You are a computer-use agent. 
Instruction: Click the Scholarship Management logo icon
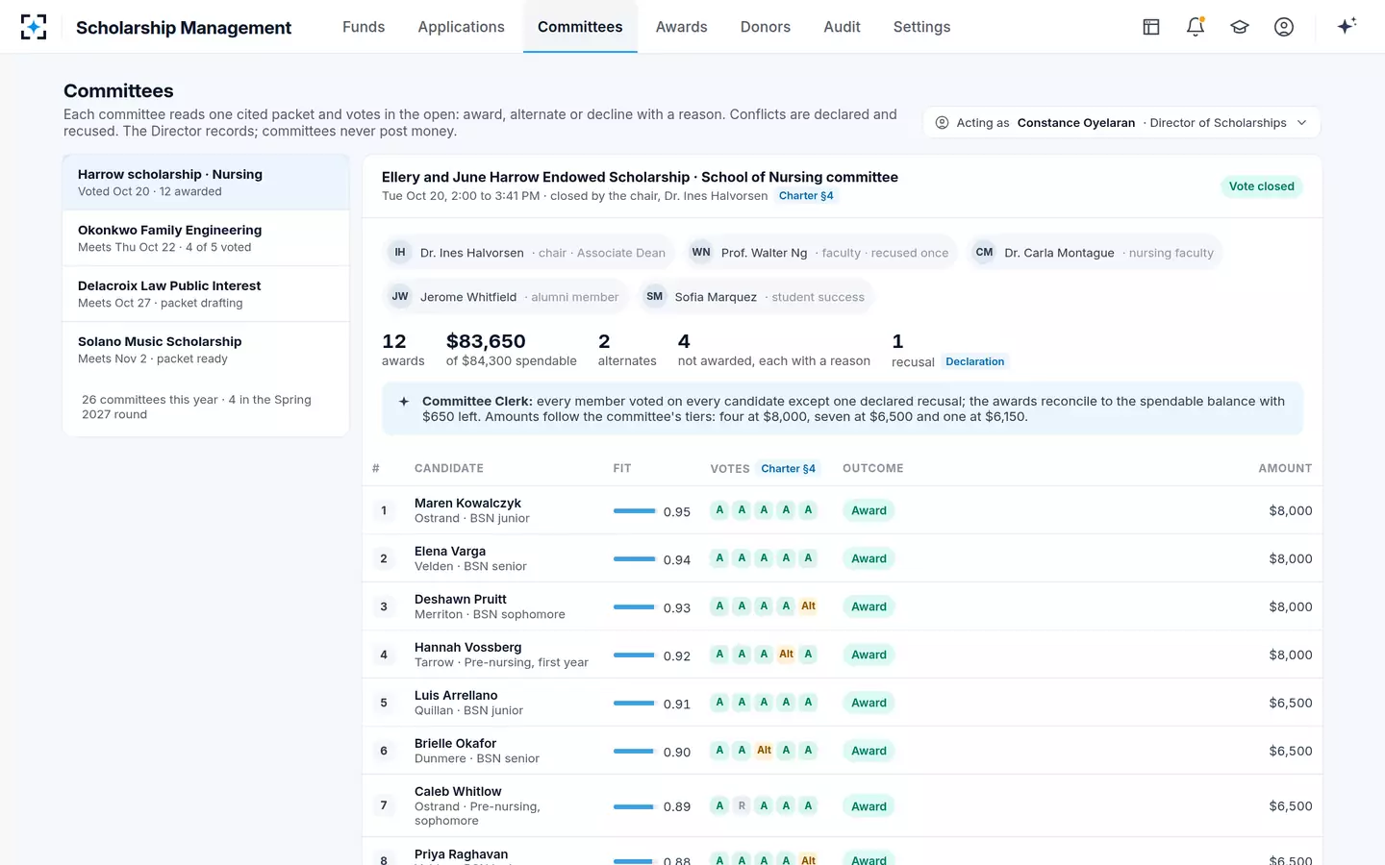[34, 27]
